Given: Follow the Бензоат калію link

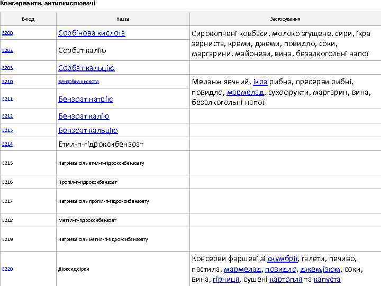Looking at the screenshot, I should [84, 116].
